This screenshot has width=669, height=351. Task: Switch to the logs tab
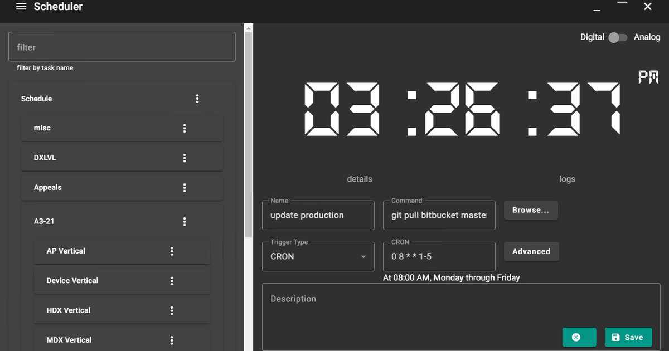point(567,179)
